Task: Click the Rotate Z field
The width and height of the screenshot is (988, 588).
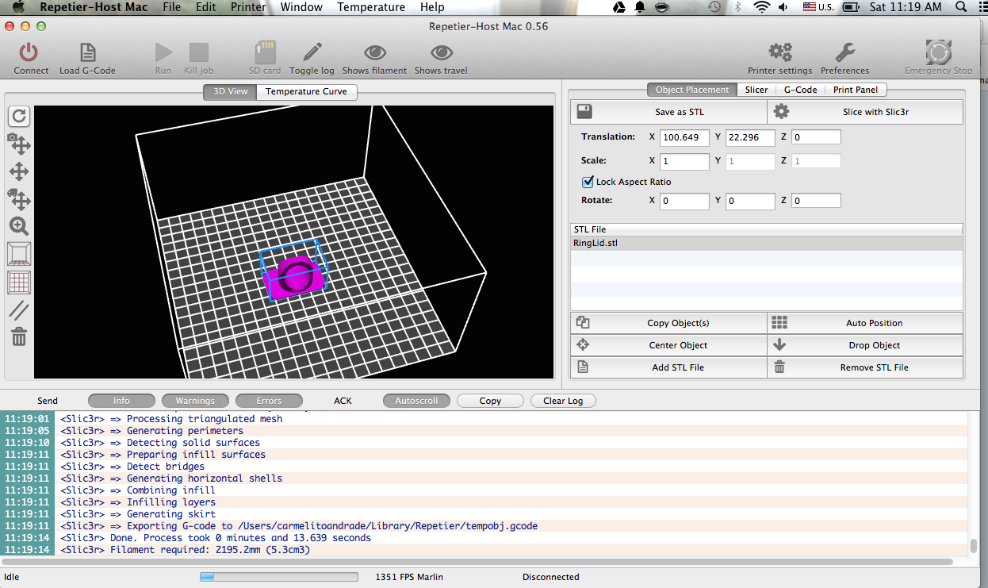Action: coord(816,201)
